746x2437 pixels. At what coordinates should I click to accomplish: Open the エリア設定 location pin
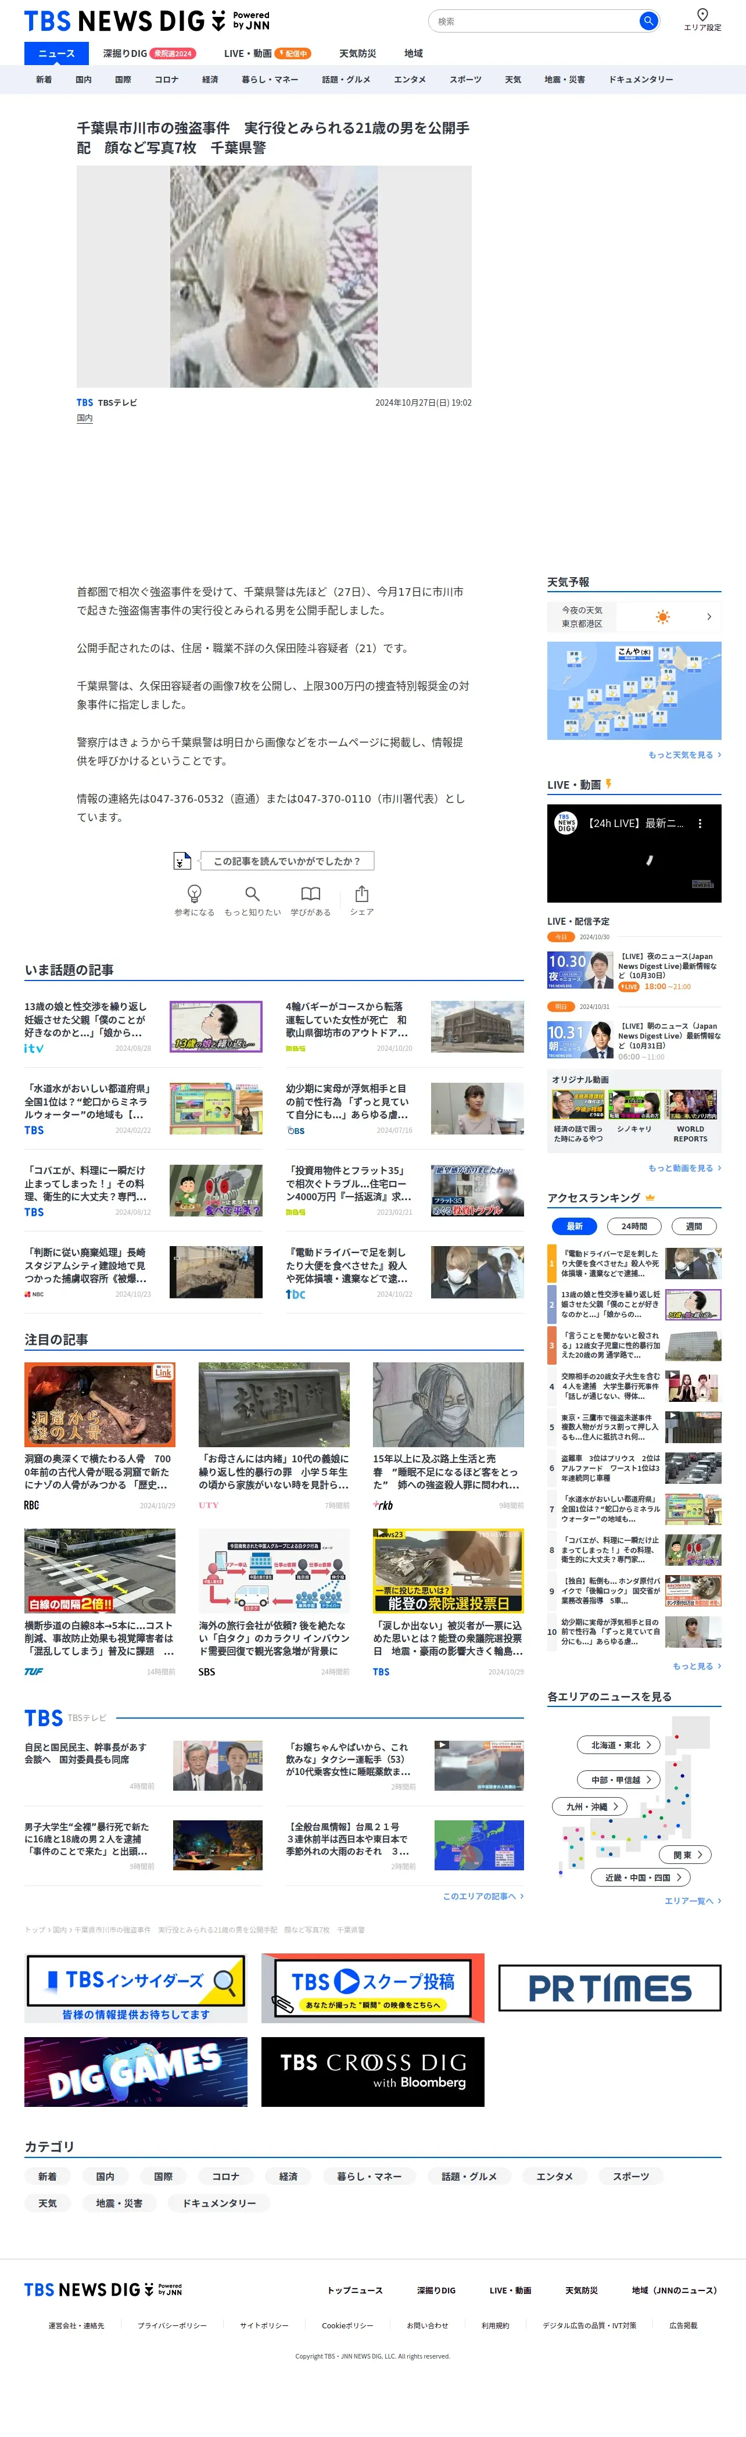pyautogui.click(x=702, y=20)
